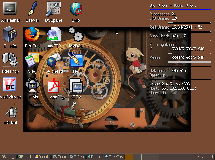Select Mount taskbar button
Image resolution: width=215 pixels, height=160 pixels.
click(42, 157)
